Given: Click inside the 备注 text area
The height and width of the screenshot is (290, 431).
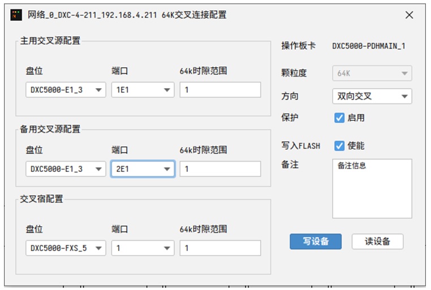Looking at the screenshot, I should pos(372,188).
